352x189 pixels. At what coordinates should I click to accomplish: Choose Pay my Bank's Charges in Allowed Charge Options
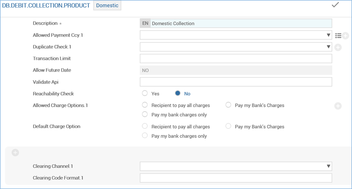(x=228, y=105)
